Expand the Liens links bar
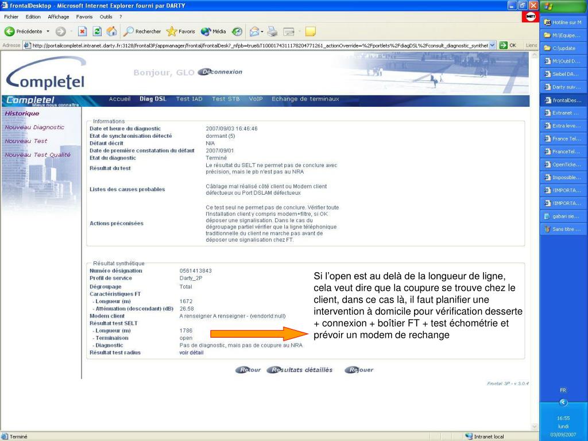588x441 pixels. [531, 45]
